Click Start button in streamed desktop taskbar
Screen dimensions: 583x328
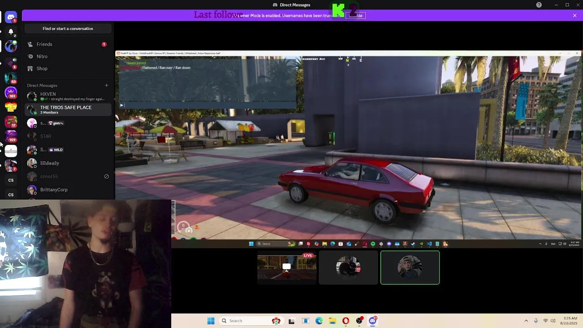(251, 244)
